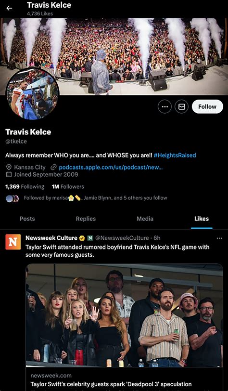228x391 pixels.
Task: Click the green N affiliate badge
Action: [90, 238]
